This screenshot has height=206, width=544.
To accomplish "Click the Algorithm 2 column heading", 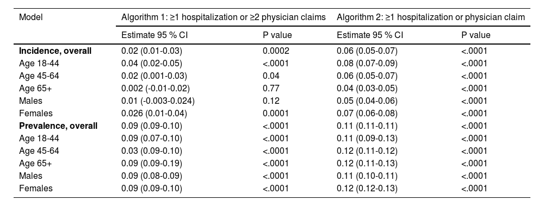I will point(430,17).
